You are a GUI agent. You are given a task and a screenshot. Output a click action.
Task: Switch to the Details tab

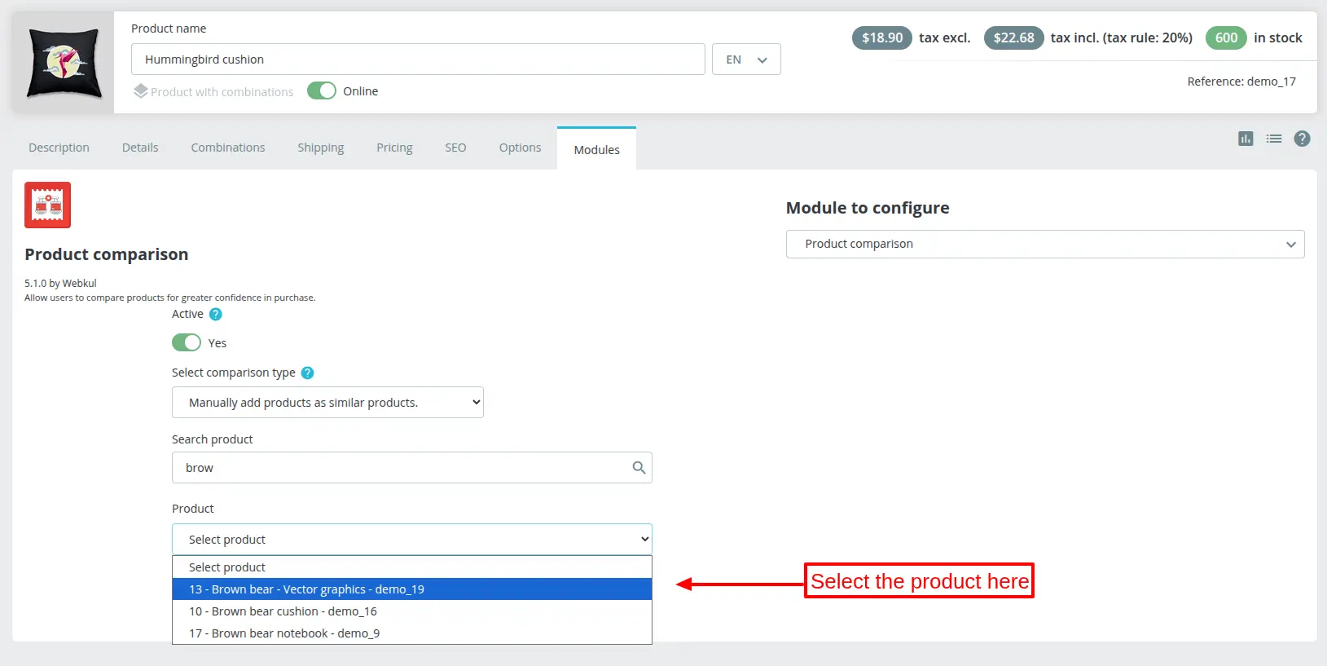tap(140, 148)
